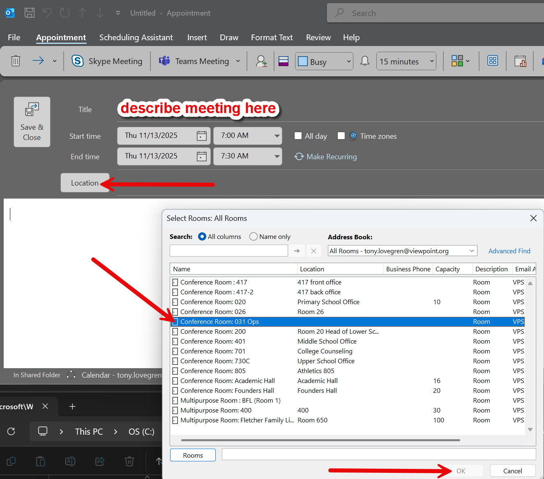This screenshot has width=544, height=479.
Task: Open the Categorize color squares icon
Action: coord(457,61)
